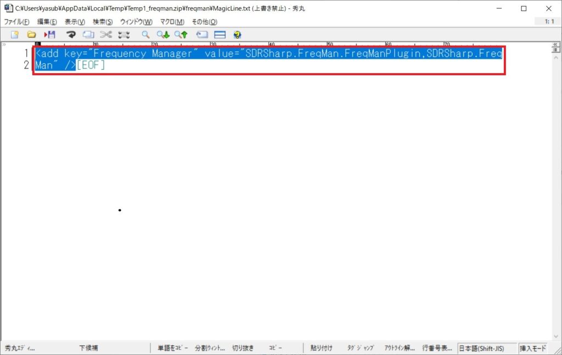This screenshot has width=562, height=355.
Task: Click the "<add" tag at line start
Action: click(47, 53)
